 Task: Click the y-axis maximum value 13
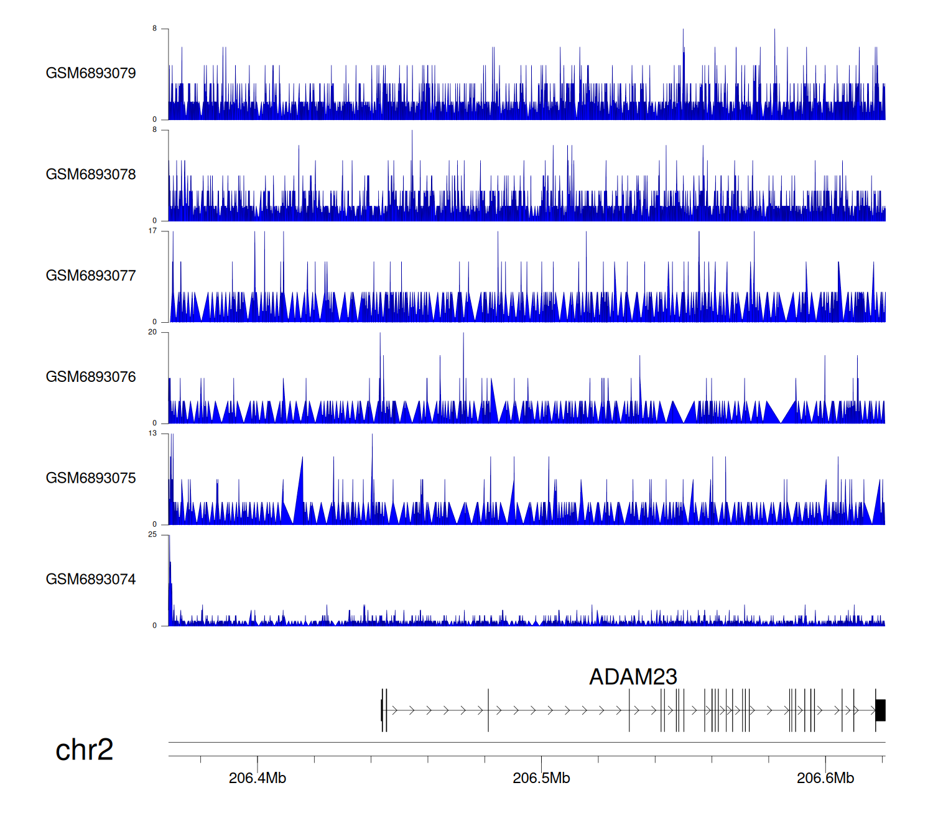(x=152, y=434)
